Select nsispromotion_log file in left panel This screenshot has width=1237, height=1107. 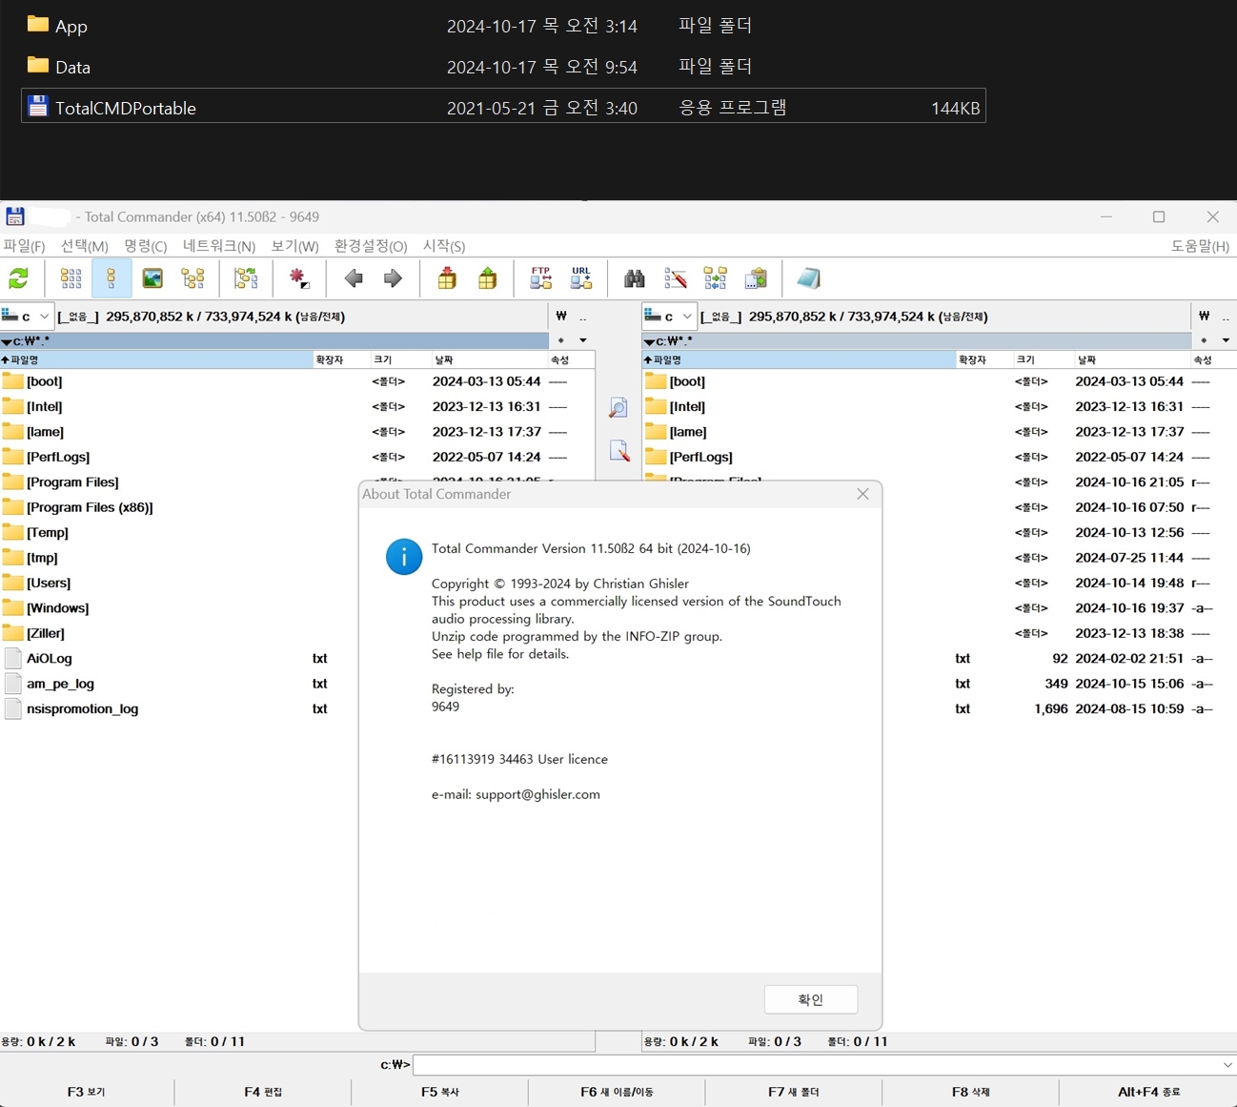[83, 709]
